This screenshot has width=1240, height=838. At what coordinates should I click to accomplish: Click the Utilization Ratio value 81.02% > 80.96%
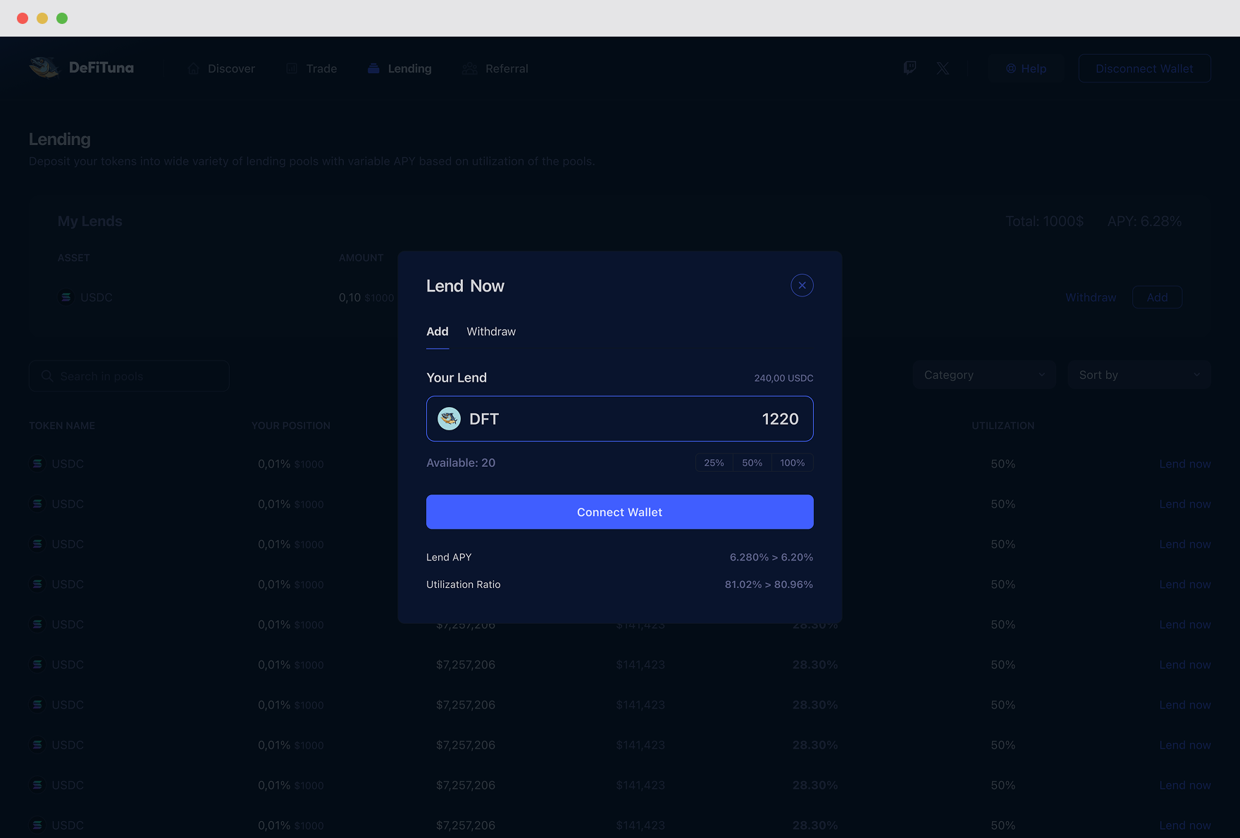click(769, 584)
